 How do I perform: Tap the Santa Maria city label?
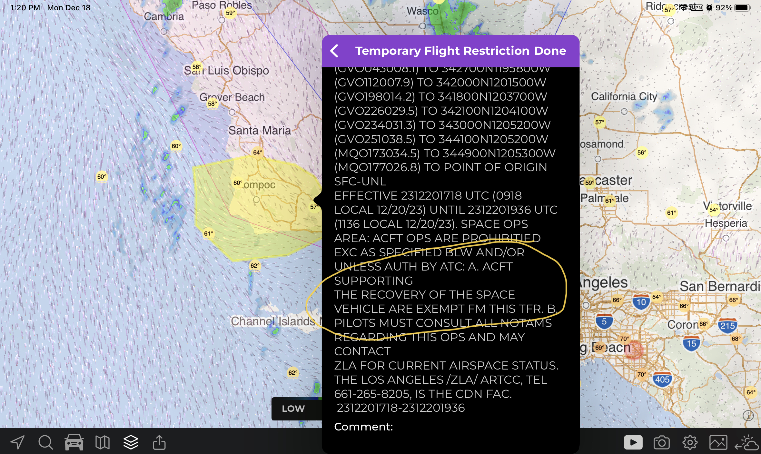(260, 130)
